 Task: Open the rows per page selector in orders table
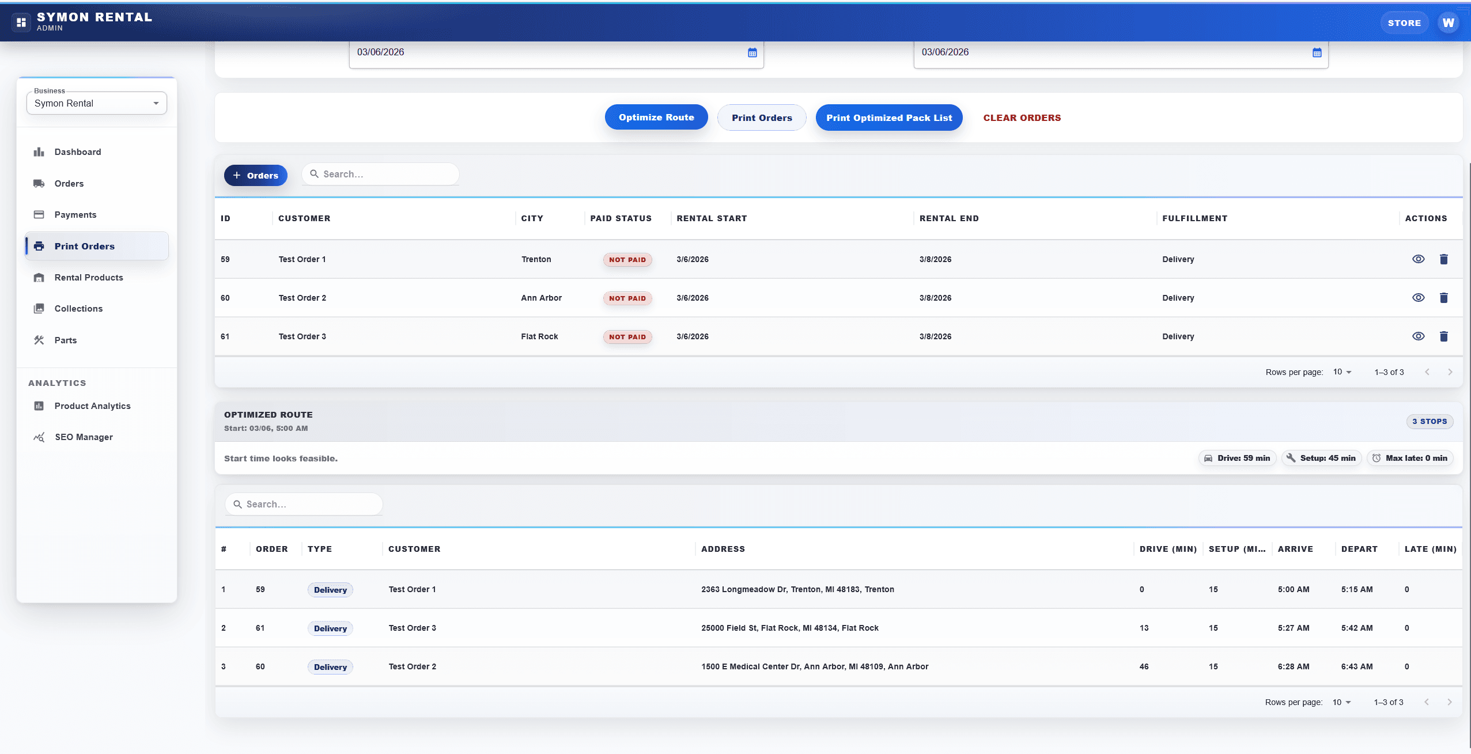click(x=1342, y=372)
